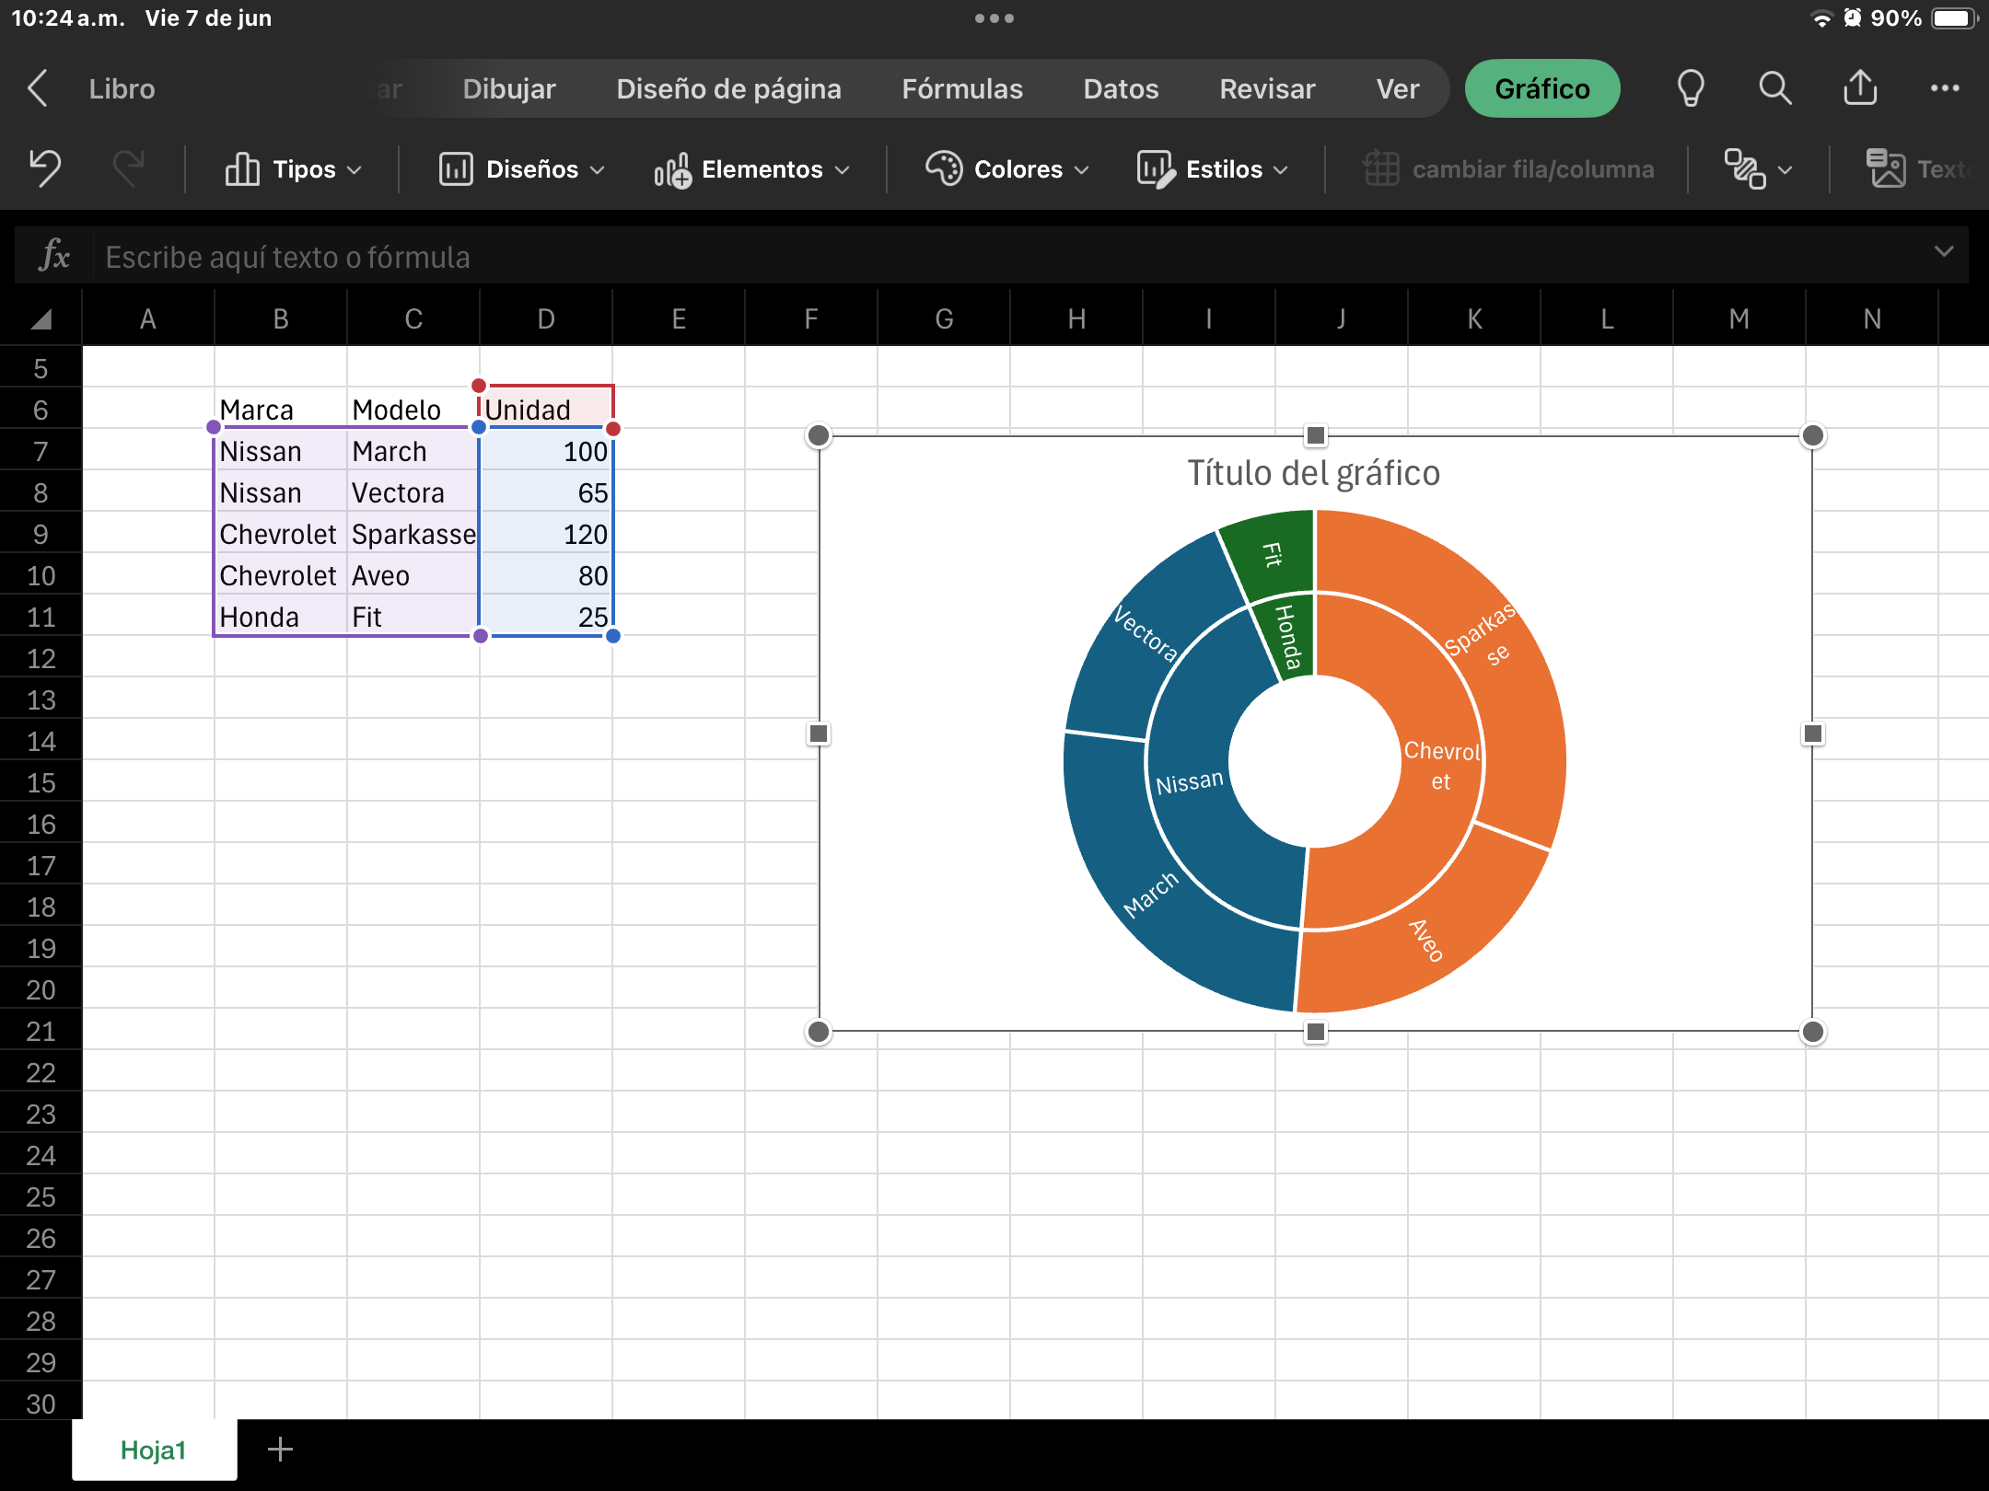The image size is (1989, 1491).
Task: Switch to the Fórmulas tab
Action: click(962, 88)
